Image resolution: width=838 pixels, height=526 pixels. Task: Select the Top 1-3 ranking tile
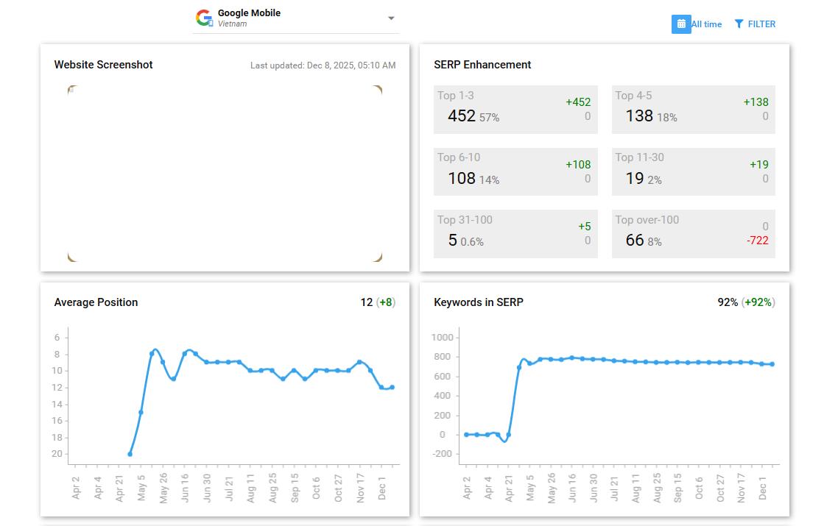515,110
